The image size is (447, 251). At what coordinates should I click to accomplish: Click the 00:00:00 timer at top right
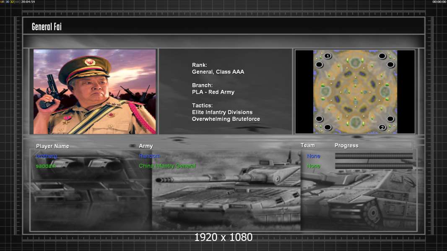tap(439, 2)
